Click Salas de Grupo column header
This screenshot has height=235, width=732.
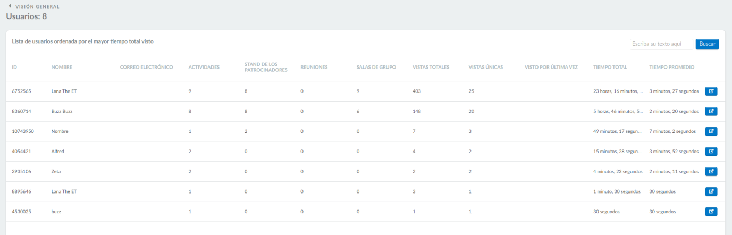click(376, 67)
